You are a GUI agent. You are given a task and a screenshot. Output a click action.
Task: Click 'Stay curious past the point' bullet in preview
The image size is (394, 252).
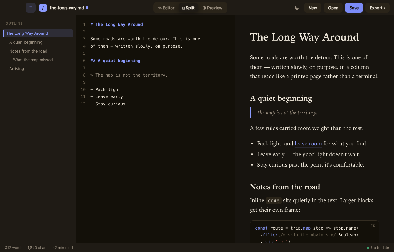click(x=311, y=165)
